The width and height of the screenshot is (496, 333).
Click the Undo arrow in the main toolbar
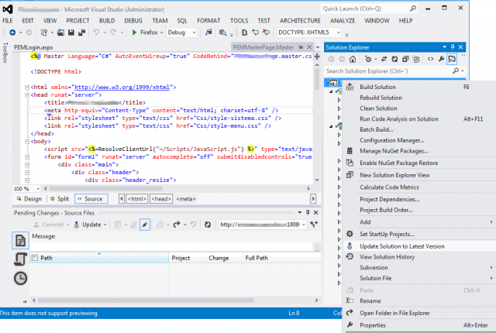96,33
